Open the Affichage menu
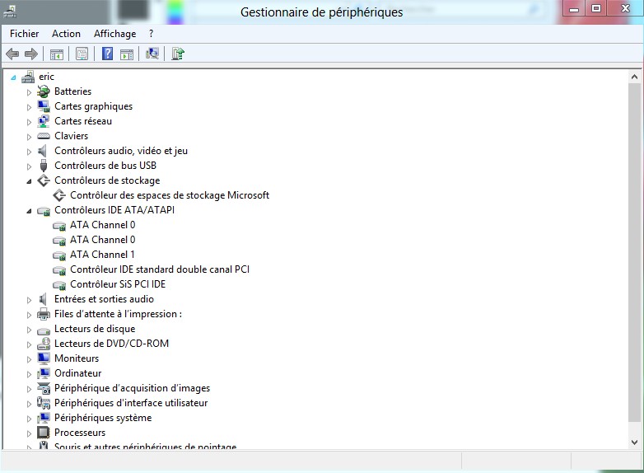The image size is (644, 473). [x=114, y=34]
